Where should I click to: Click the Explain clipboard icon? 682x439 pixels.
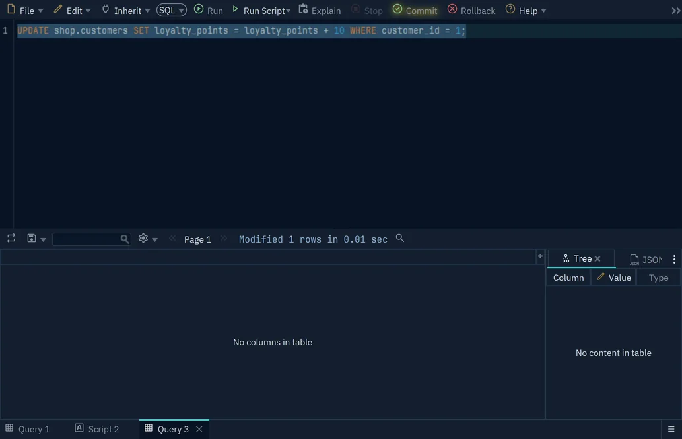303,9
